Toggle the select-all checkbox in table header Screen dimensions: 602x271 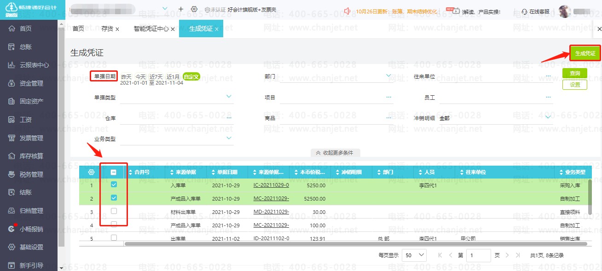[114, 172]
